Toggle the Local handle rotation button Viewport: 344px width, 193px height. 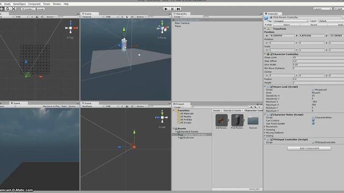[39, 9]
